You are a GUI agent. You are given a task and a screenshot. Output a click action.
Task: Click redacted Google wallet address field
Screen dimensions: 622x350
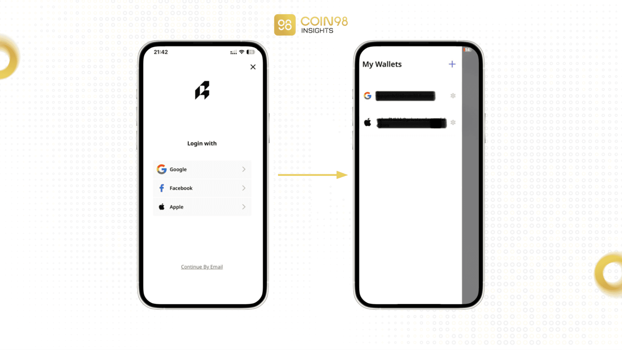pos(405,95)
